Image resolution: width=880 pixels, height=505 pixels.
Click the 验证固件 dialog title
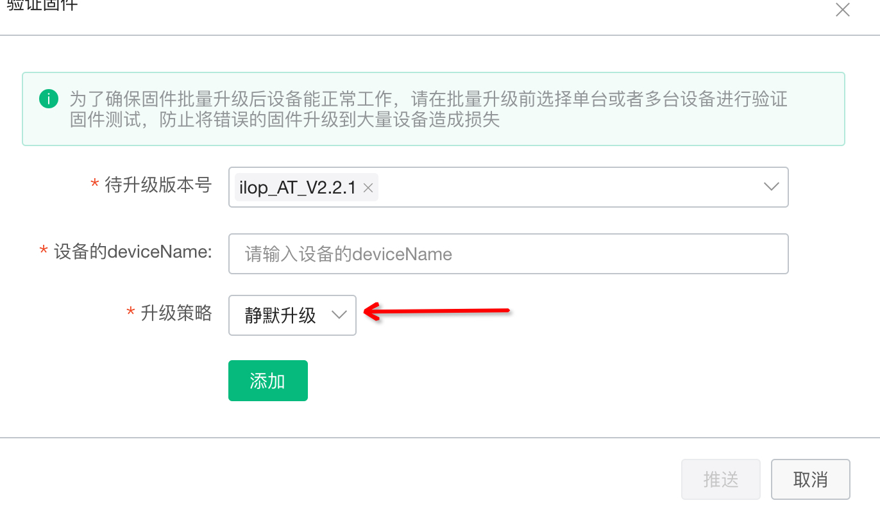point(42,6)
